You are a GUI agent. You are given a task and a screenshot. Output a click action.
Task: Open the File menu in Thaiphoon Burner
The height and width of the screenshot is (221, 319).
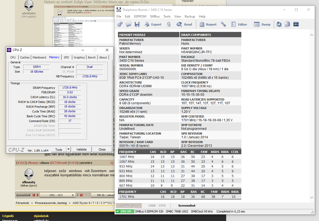click(x=119, y=16)
